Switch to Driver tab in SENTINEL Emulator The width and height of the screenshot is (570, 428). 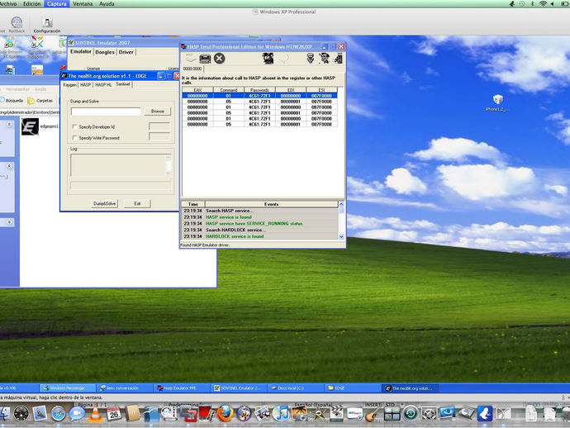pos(126,52)
